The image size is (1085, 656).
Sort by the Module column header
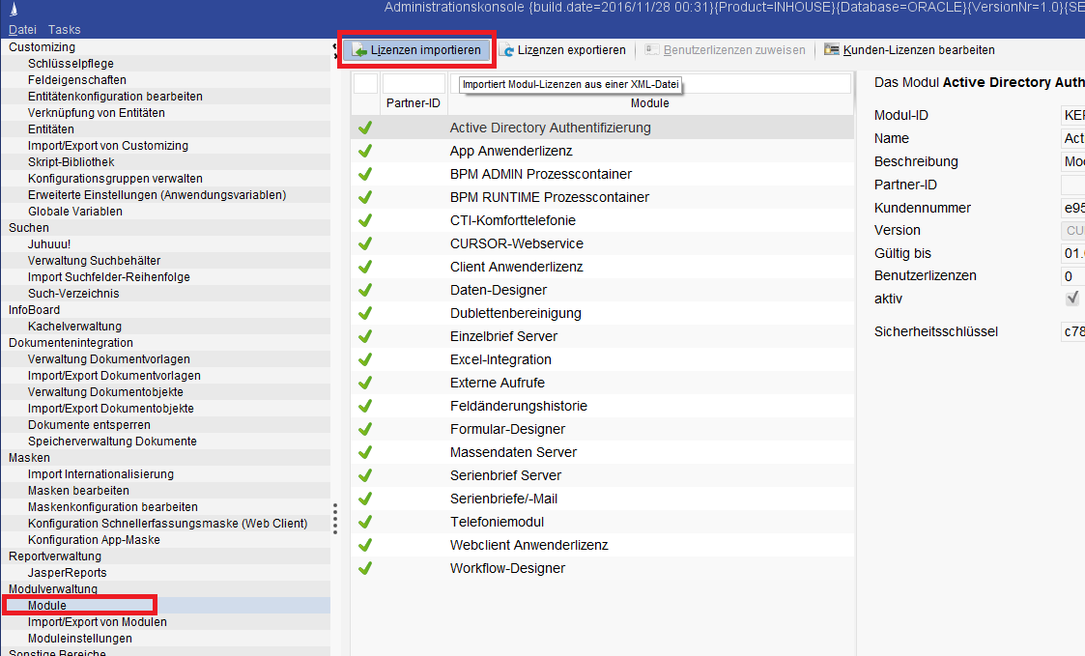pyautogui.click(x=649, y=103)
